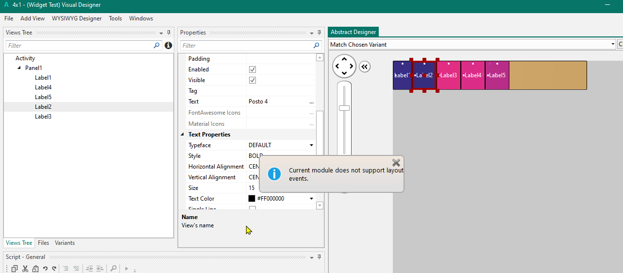Open the Tools menu
Viewport: 623px width, 273px height.
coord(116,18)
